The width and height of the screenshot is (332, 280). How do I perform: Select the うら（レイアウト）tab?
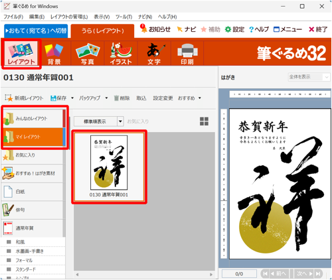[102, 31]
